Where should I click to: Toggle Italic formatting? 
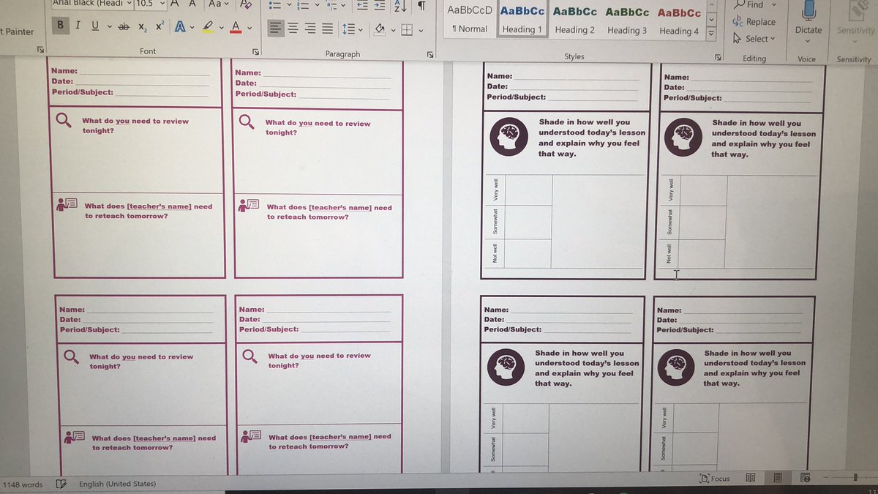78,26
